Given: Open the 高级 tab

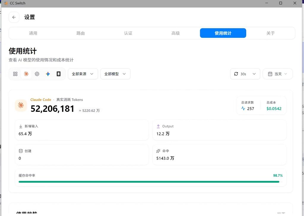Looking at the screenshot, I should 176,33.
